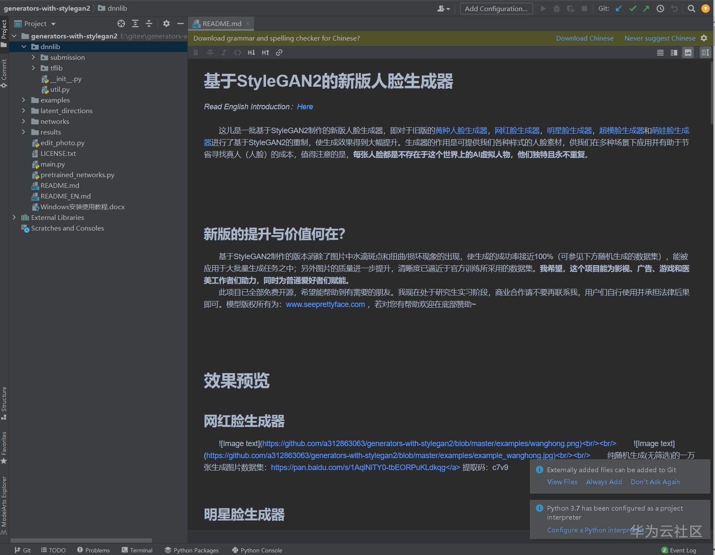The width and height of the screenshot is (715, 555).
Task: Click Always Add in Git notification
Action: point(604,482)
